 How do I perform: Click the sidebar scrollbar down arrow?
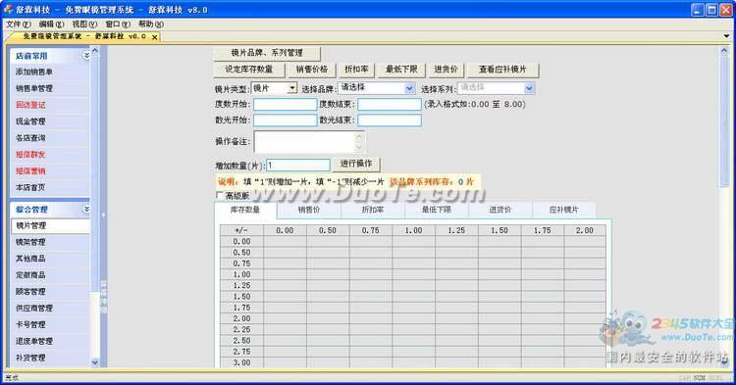[95, 362]
